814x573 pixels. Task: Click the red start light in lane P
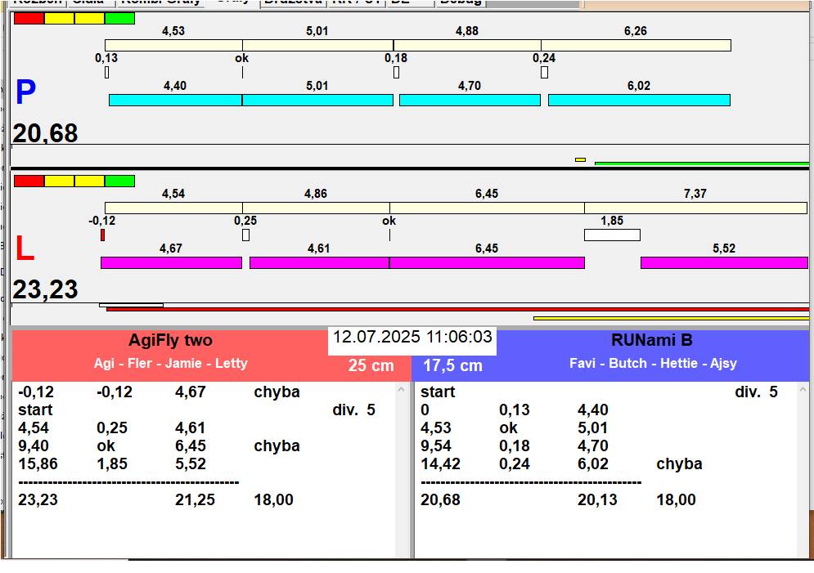[x=29, y=19]
